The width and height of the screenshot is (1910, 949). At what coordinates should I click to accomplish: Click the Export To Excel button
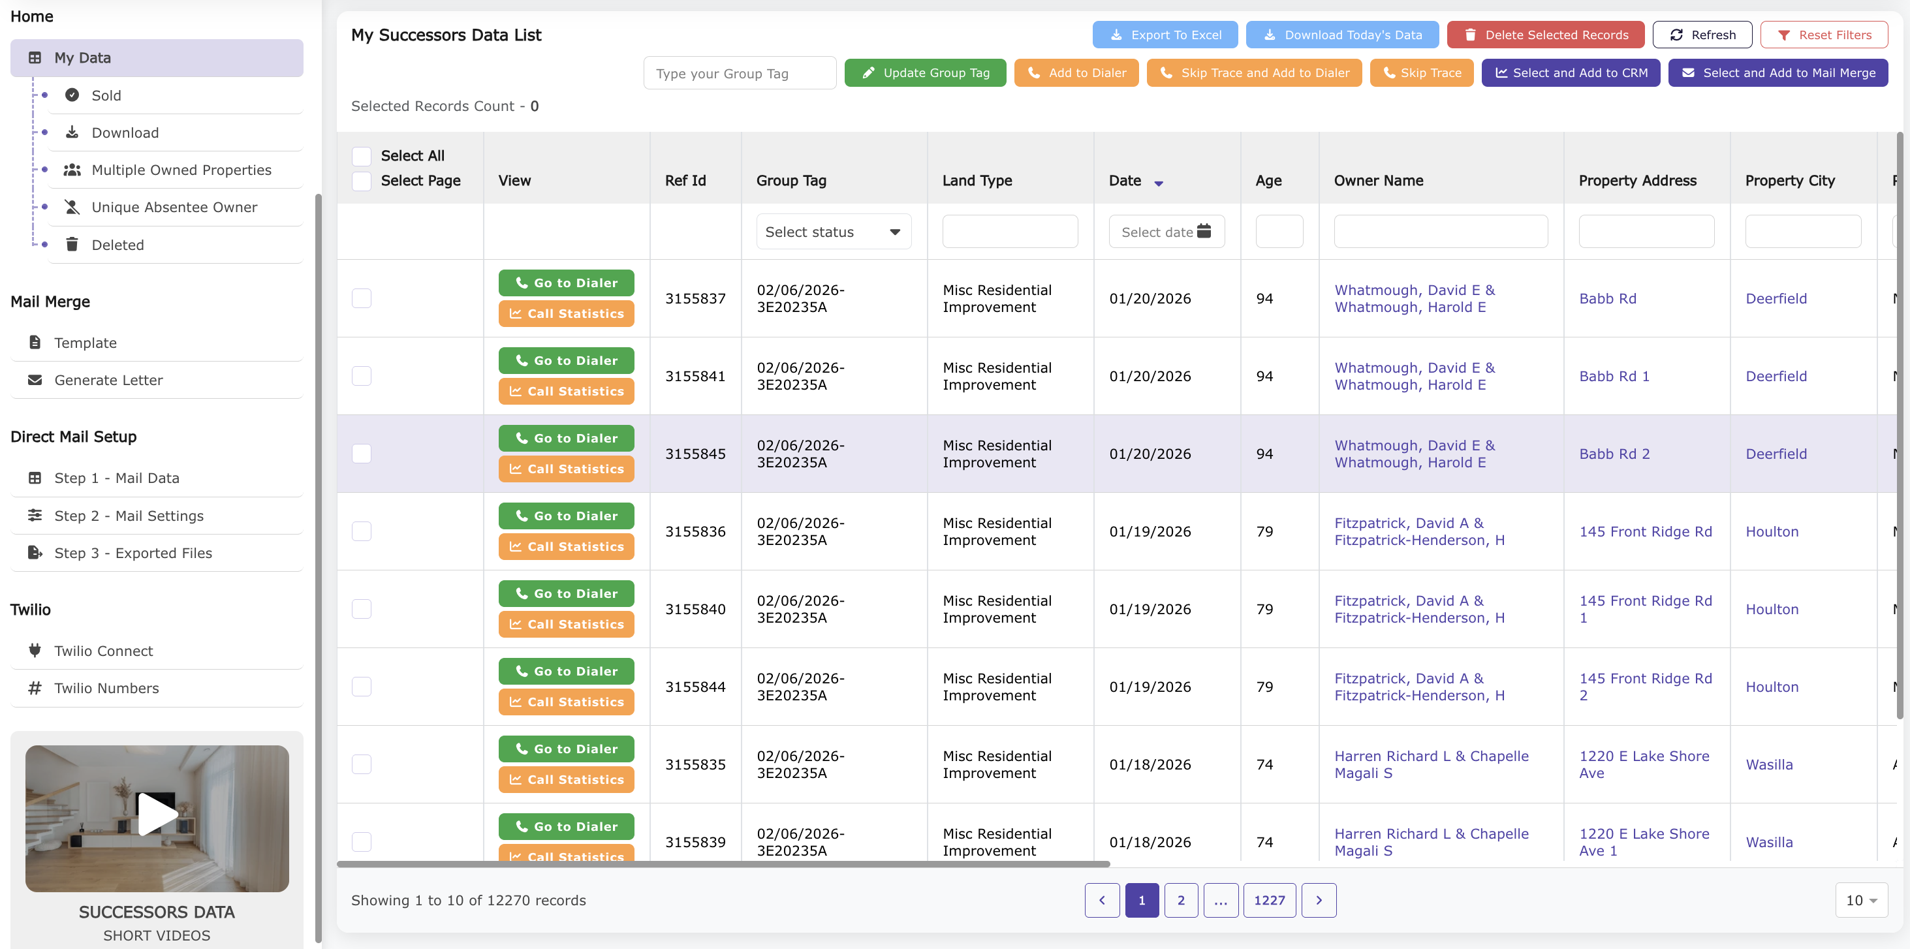point(1164,34)
